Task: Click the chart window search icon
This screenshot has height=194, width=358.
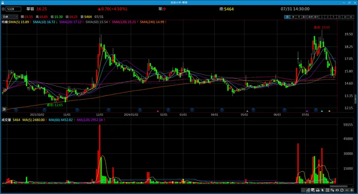Action: [x=313, y=190]
